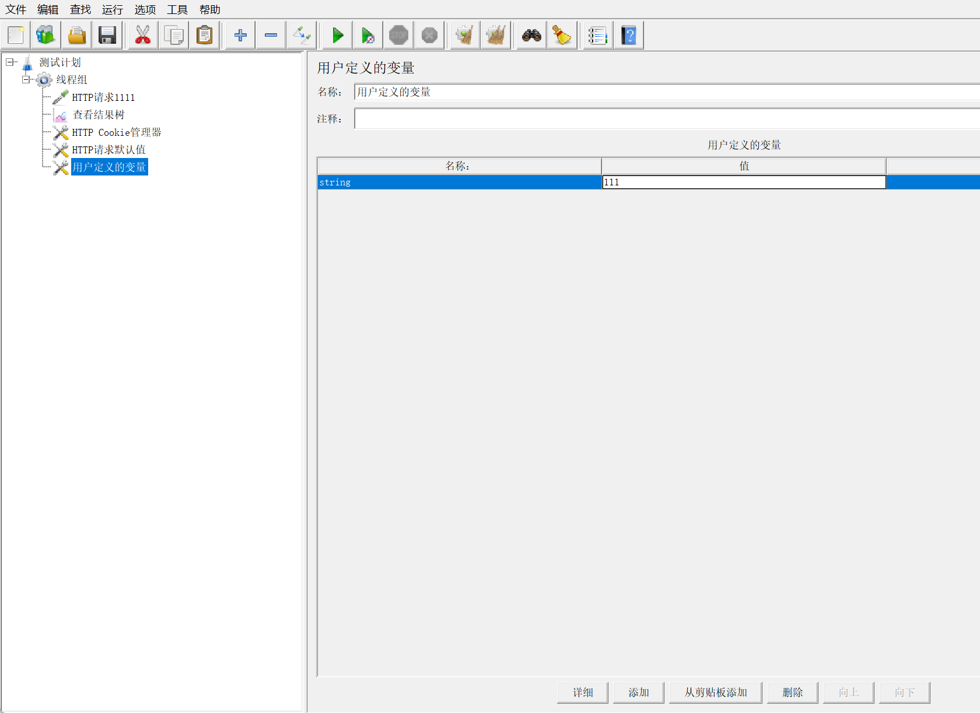This screenshot has width=980, height=713.
Task: Open the 选项 menu
Action: [145, 9]
